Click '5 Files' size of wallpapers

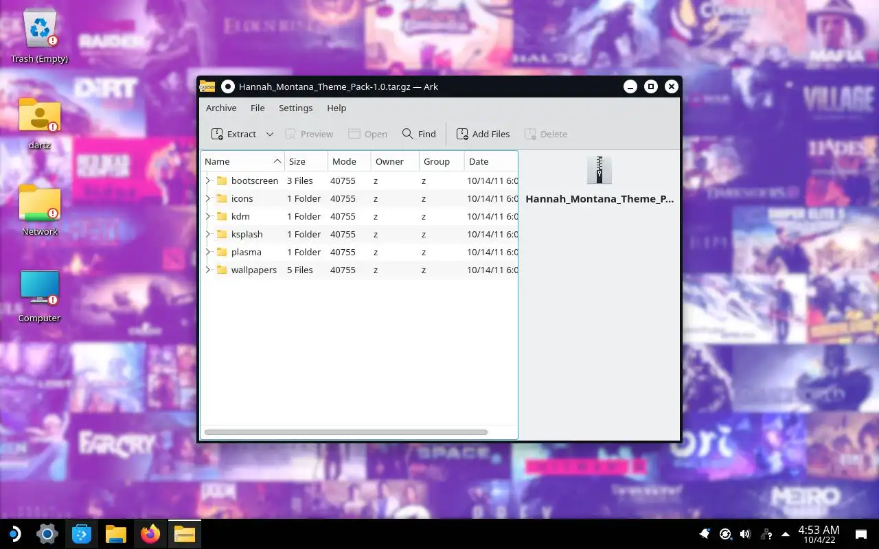pyautogui.click(x=300, y=270)
